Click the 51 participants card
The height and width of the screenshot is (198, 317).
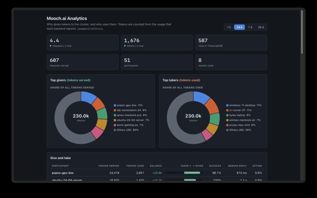point(157,62)
